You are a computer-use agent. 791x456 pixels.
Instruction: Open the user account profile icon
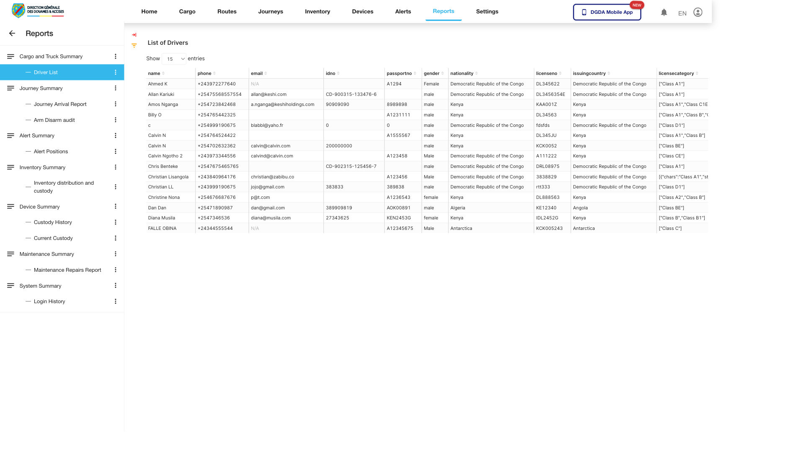click(698, 13)
